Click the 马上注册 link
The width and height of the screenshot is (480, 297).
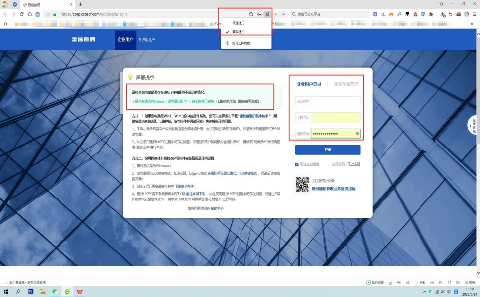click(354, 164)
